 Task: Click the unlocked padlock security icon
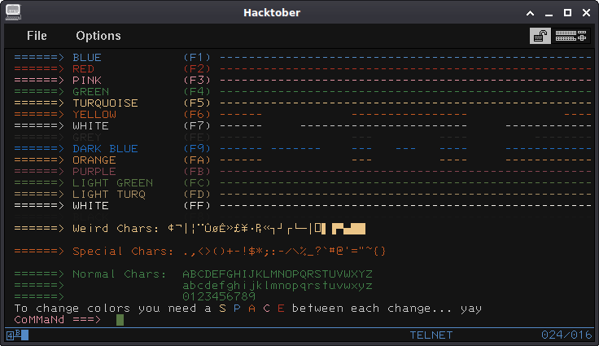click(540, 36)
